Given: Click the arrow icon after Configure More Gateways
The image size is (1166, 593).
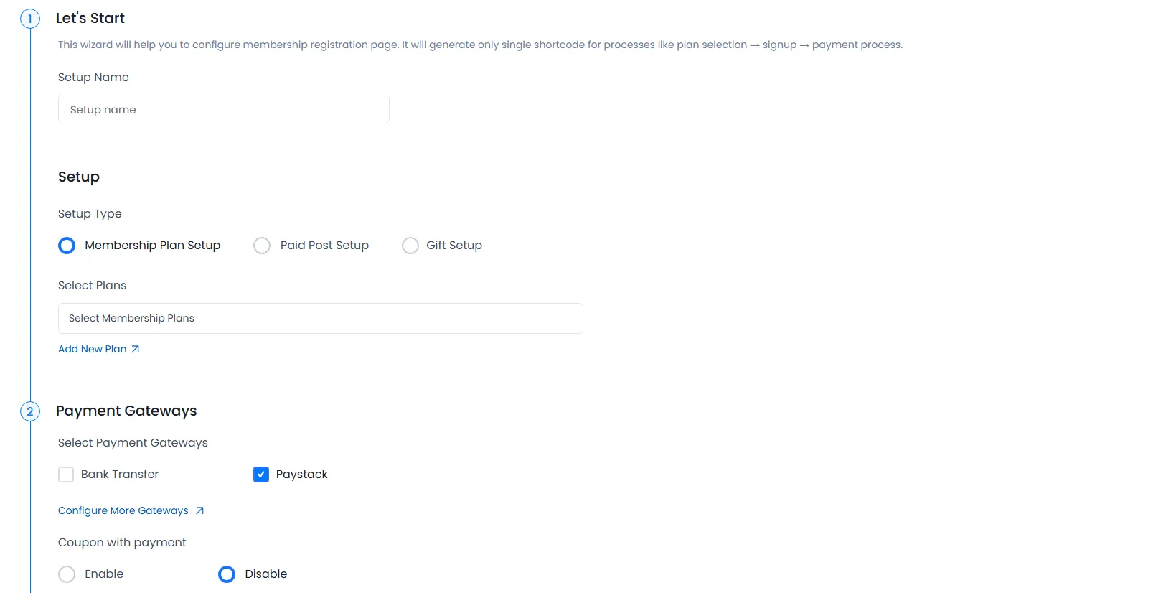Looking at the screenshot, I should (199, 510).
